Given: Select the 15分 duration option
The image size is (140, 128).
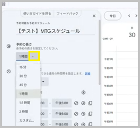Looking at the screenshot, I should pyautogui.click(x=28, y=67).
